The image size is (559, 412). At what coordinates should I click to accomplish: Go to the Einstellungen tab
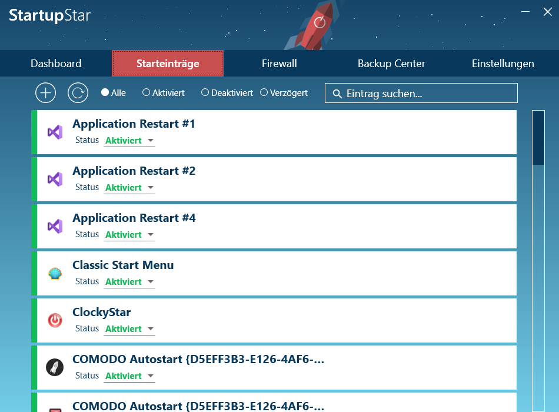[503, 64]
